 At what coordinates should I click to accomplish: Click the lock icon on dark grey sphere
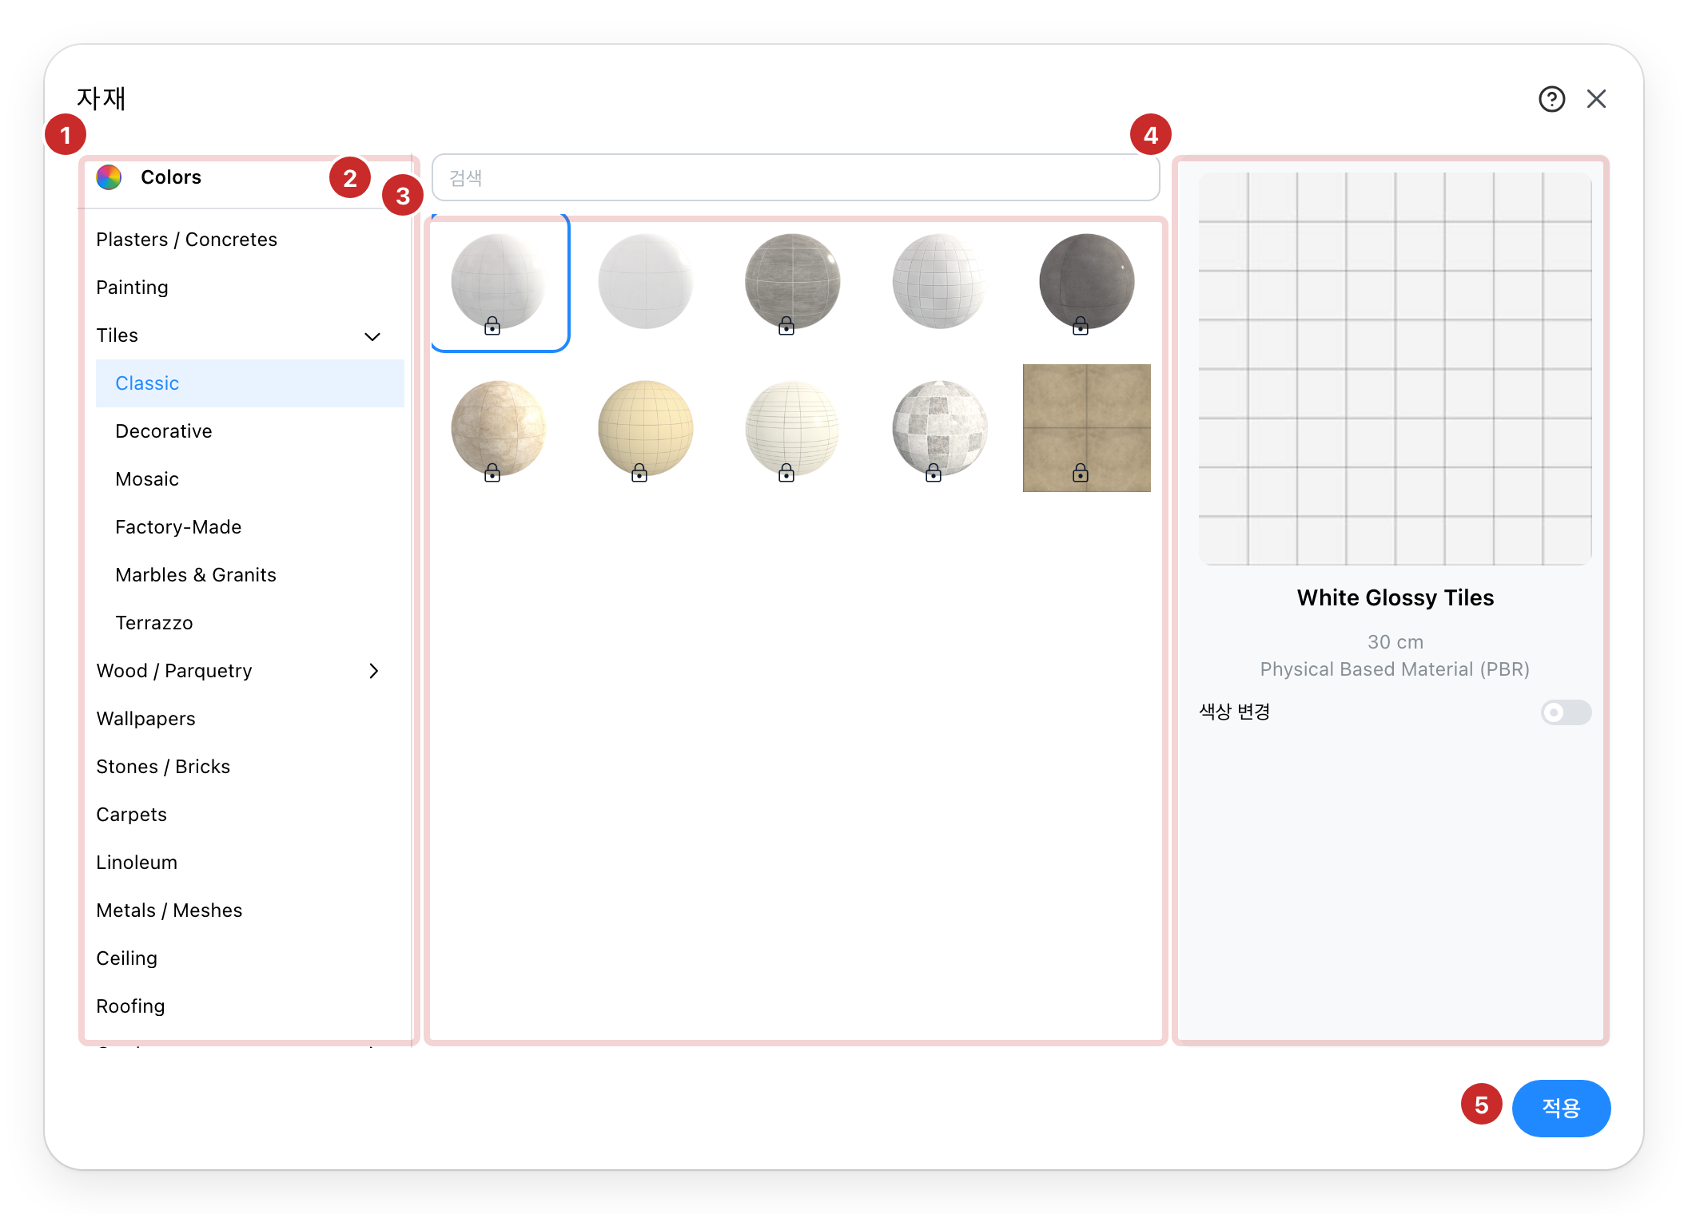[x=1081, y=325]
